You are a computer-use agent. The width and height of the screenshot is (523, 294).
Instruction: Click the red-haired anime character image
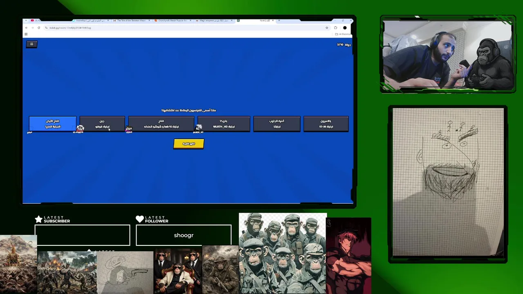349,256
